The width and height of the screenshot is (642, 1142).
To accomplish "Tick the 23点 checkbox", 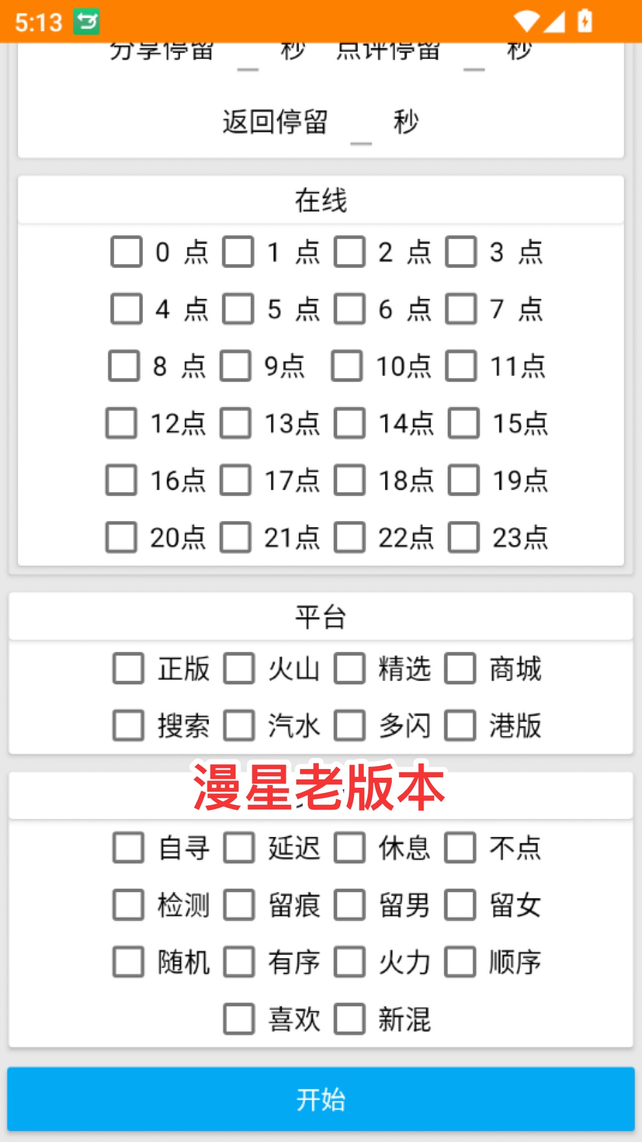I will (464, 537).
